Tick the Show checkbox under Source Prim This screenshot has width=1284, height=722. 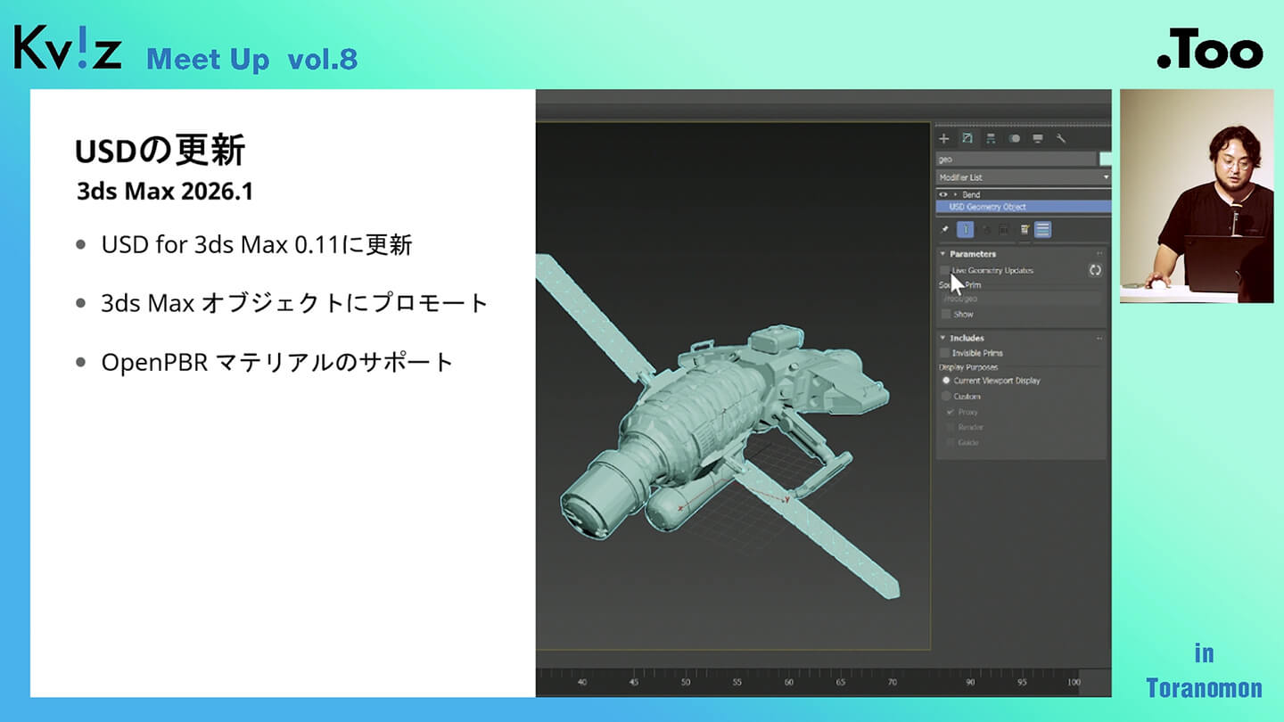(x=945, y=315)
